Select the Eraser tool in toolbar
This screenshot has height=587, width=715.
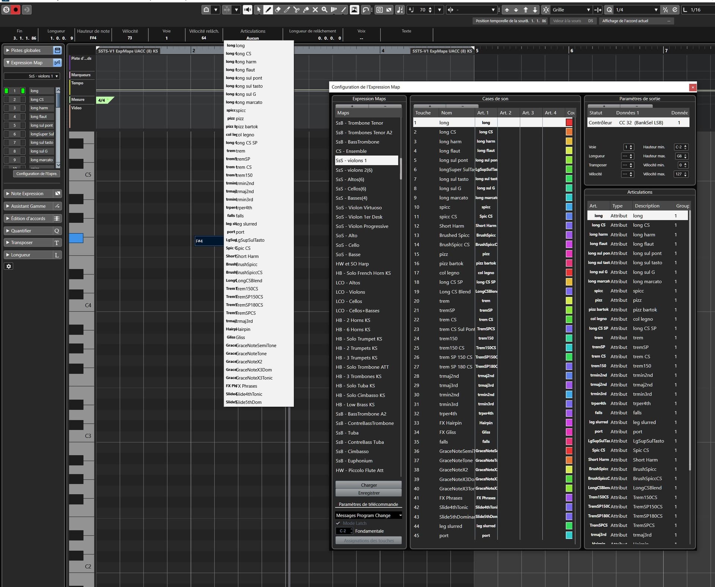(x=277, y=10)
